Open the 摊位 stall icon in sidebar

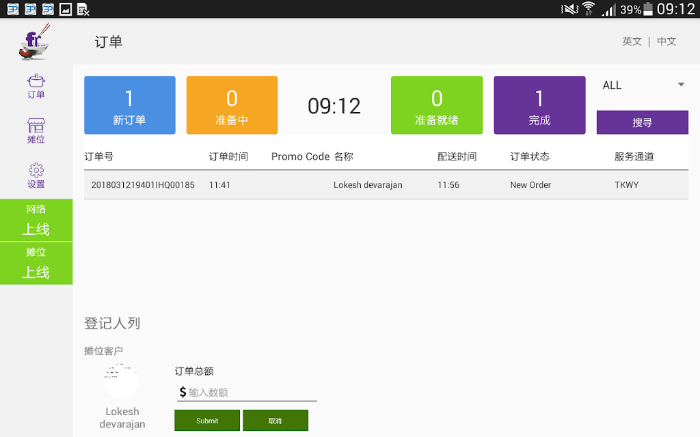point(36,130)
